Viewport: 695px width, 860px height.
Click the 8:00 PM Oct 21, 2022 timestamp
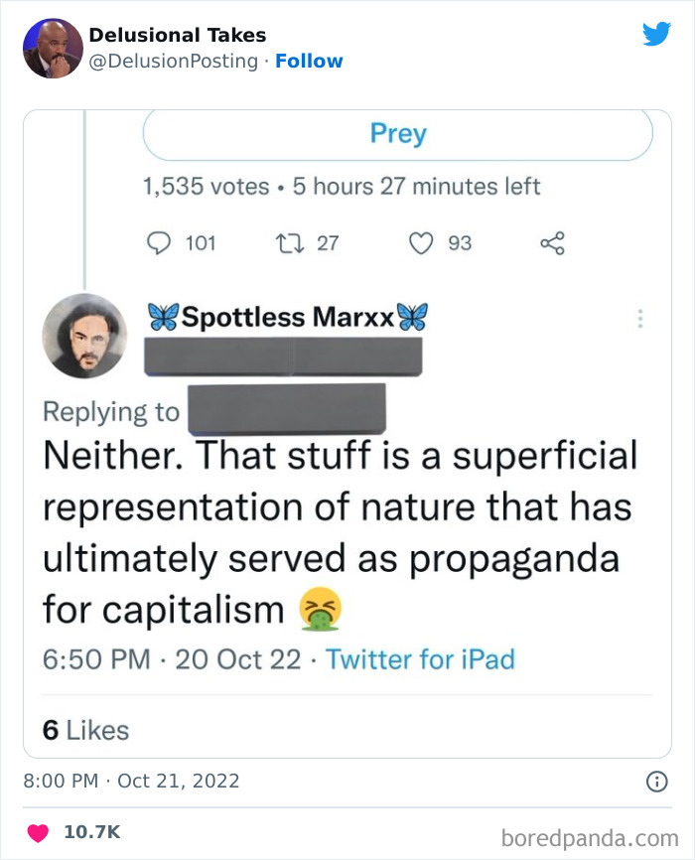coord(131,781)
